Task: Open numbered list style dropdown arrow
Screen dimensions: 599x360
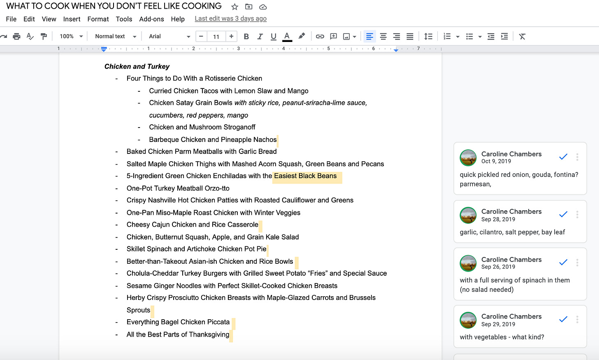Action: (x=457, y=37)
